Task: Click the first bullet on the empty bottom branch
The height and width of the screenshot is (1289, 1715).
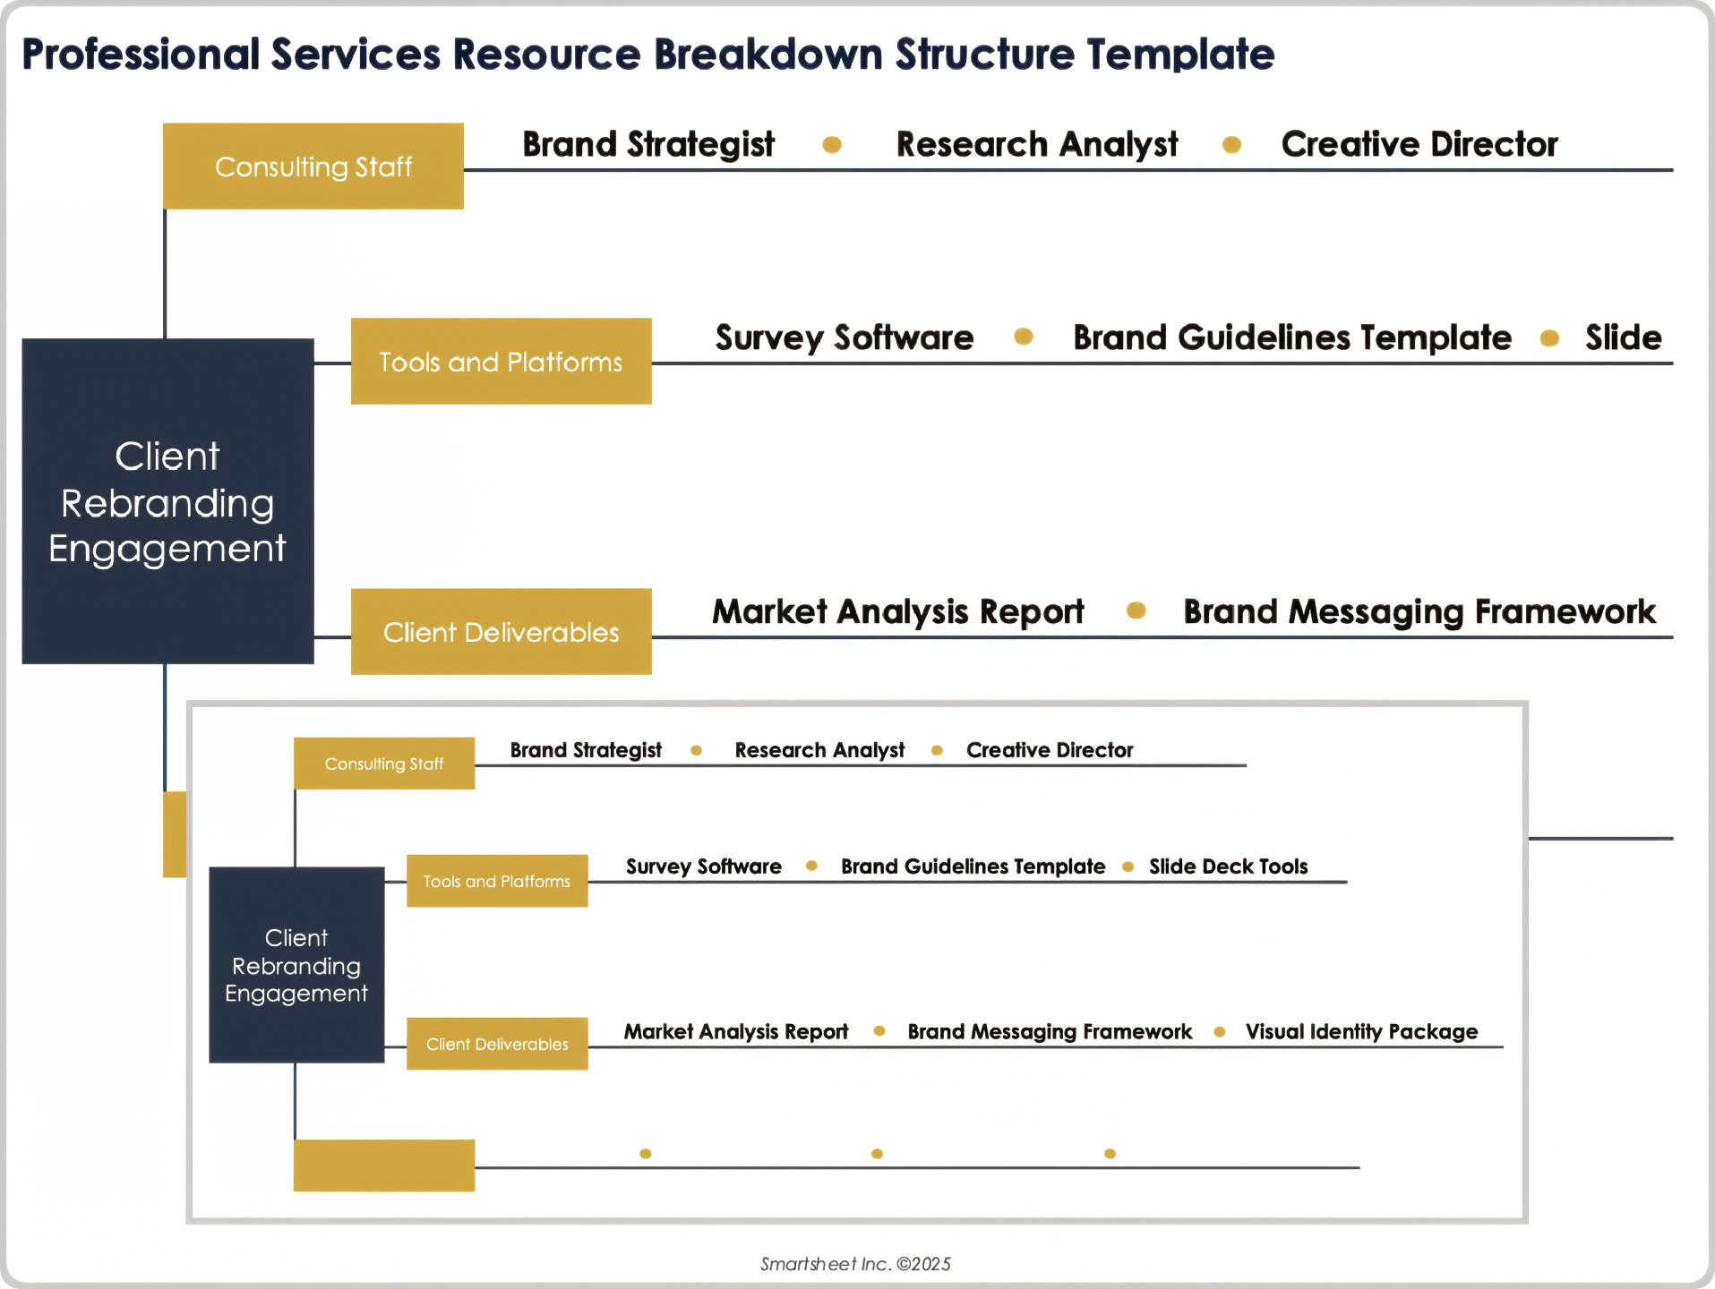Action: [x=646, y=1154]
